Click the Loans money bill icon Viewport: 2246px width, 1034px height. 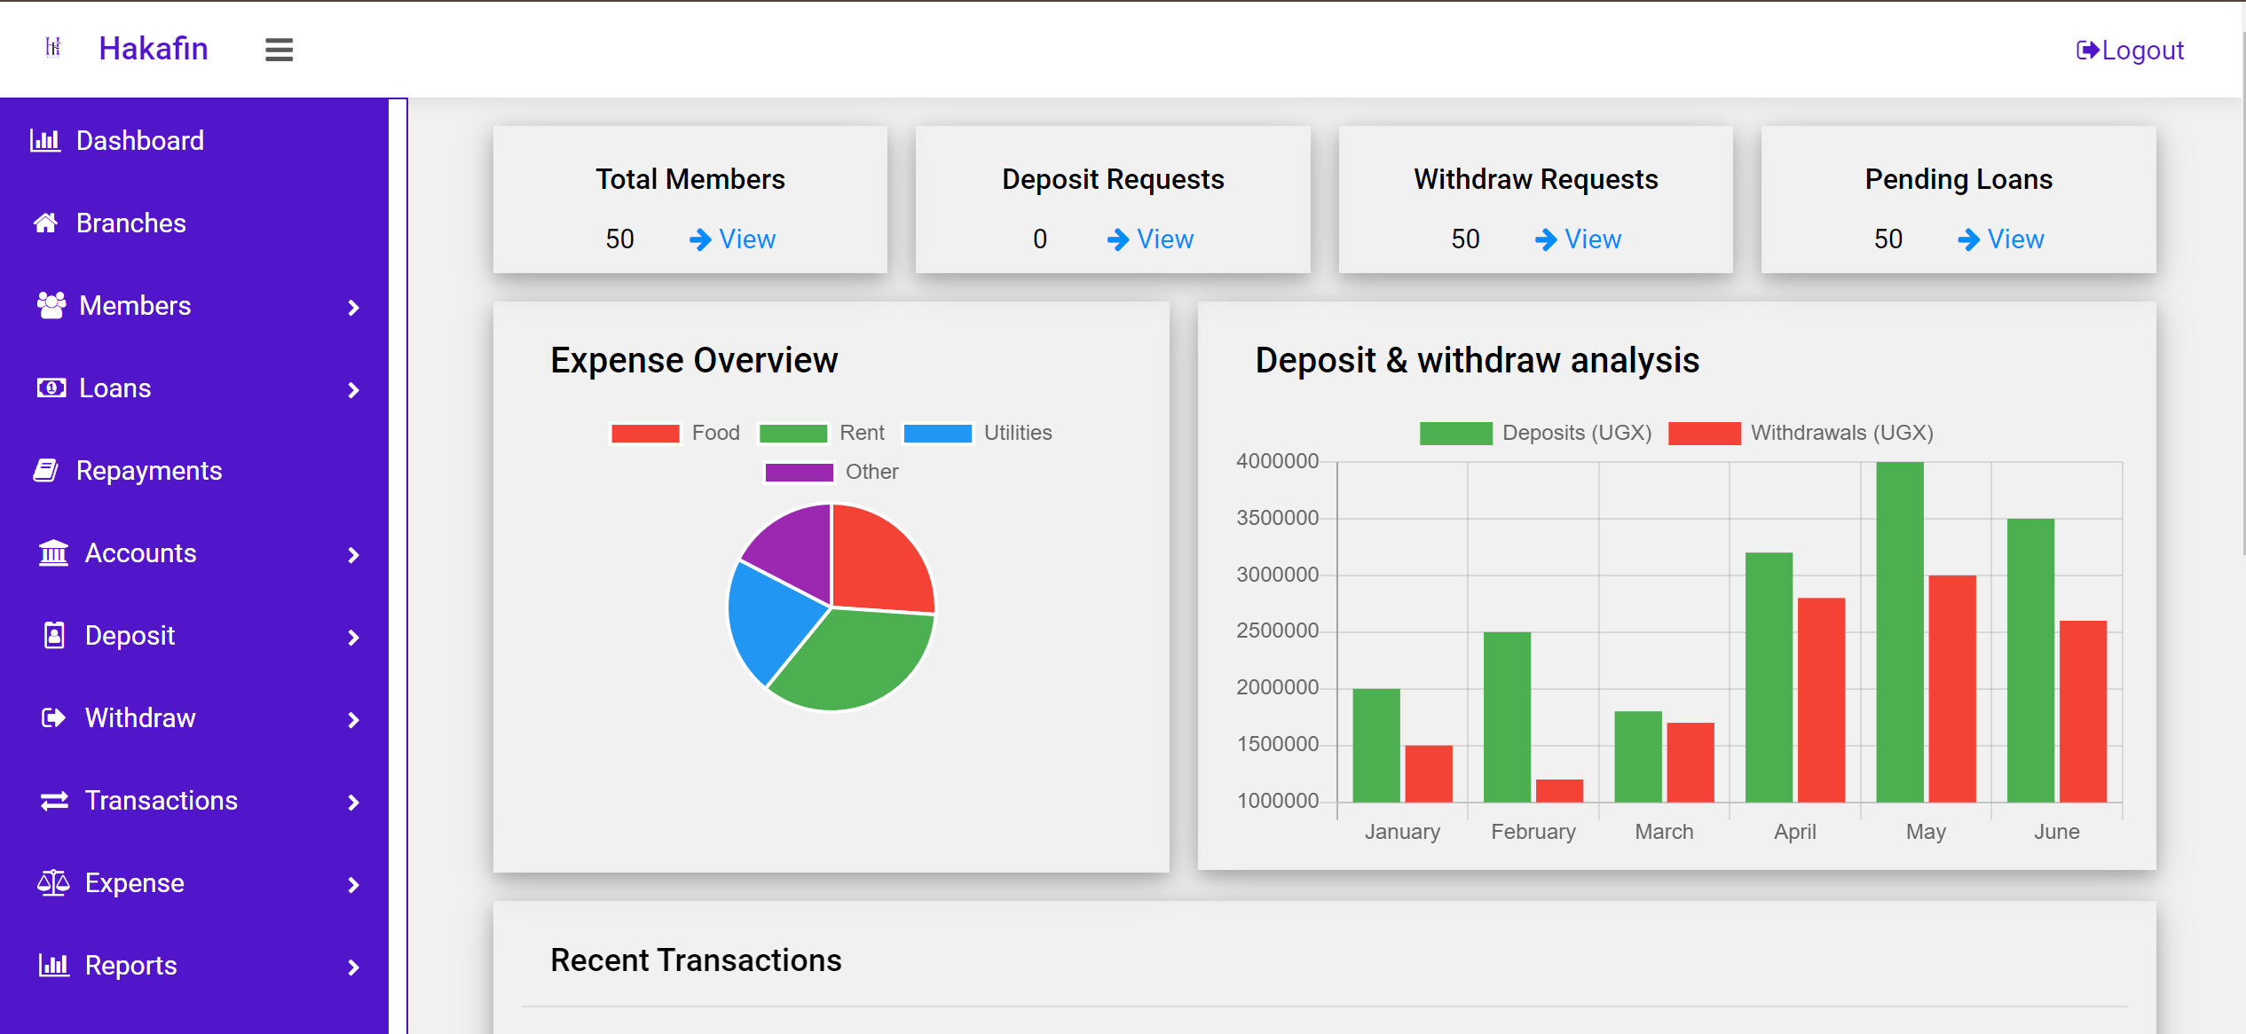[x=51, y=388]
